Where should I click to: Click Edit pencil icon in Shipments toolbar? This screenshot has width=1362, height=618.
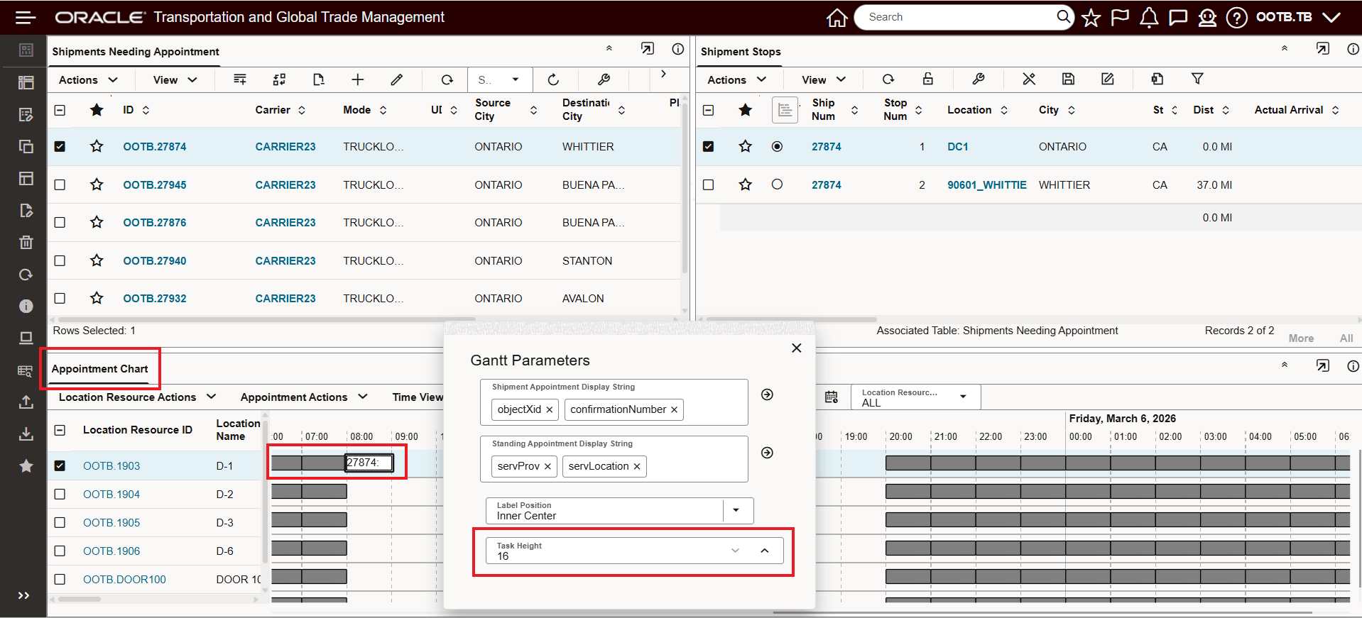[397, 79]
